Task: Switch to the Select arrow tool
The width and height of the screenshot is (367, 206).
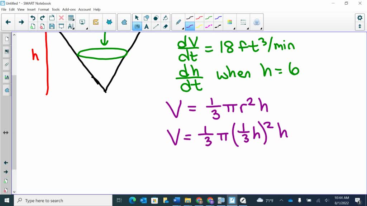Action: pos(137,18)
